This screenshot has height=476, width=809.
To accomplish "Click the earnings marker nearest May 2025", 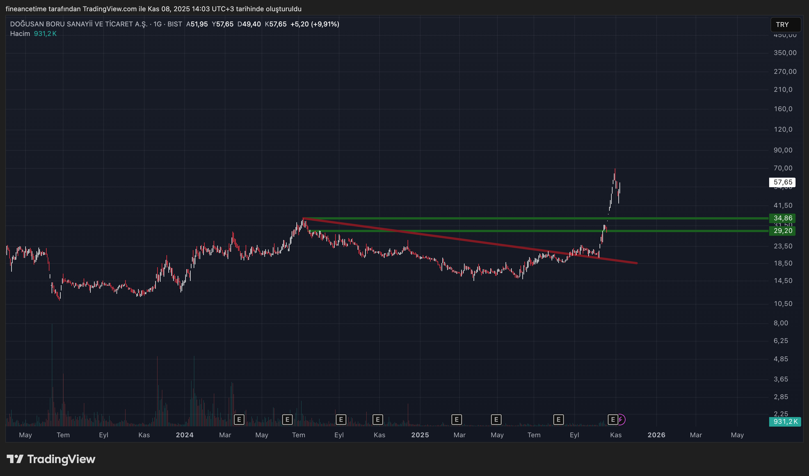I will pyautogui.click(x=496, y=420).
